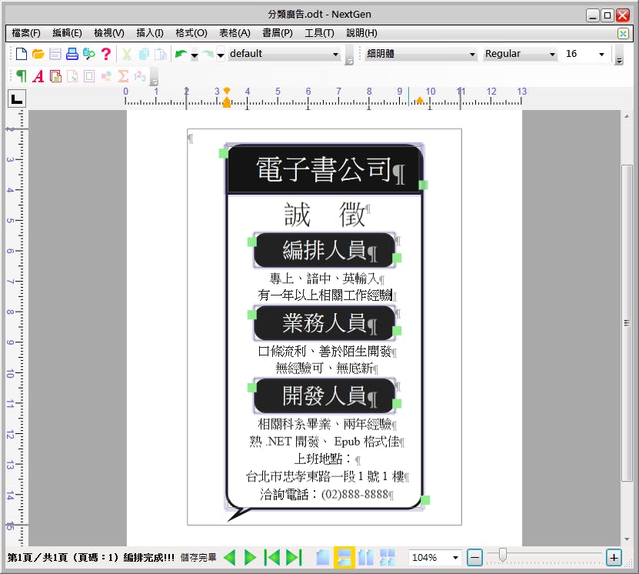Click the Print icon in the toolbar
The image size is (639, 574).
pos(72,54)
